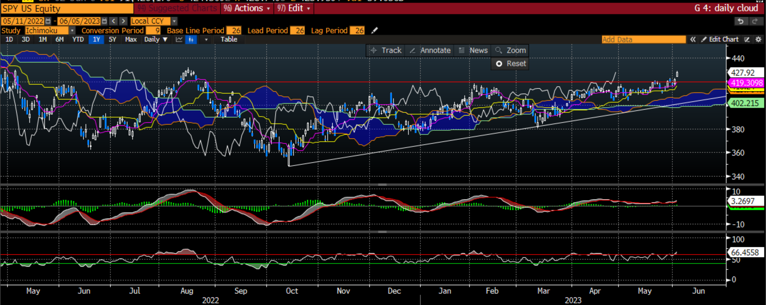Select the 1D range tab
Screen dimensions: 766x305
(9, 39)
